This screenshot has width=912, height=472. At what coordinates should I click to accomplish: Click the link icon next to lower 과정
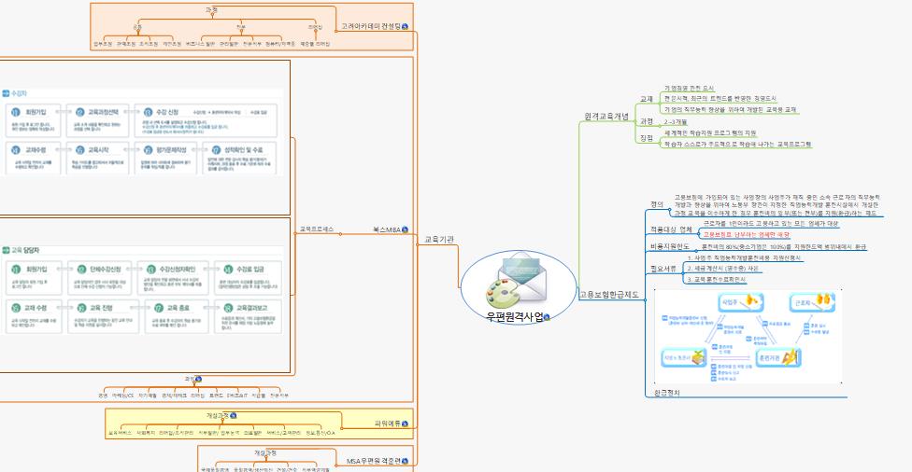[200, 380]
